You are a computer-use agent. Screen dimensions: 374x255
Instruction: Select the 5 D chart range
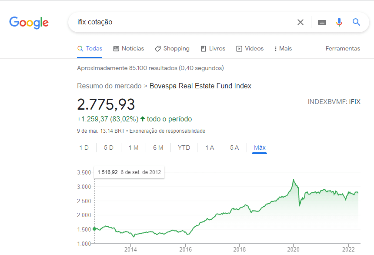tap(109, 148)
